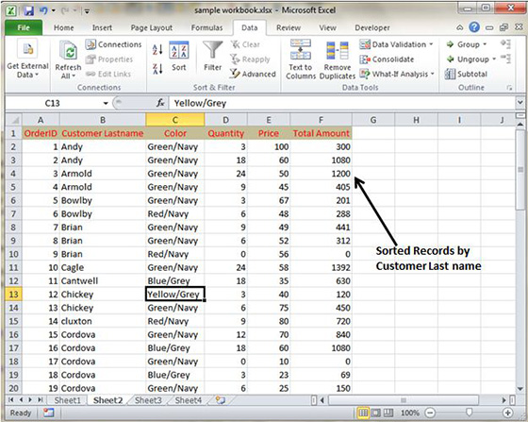
Task: Click Consolidate in Data Tools
Action: (x=387, y=59)
